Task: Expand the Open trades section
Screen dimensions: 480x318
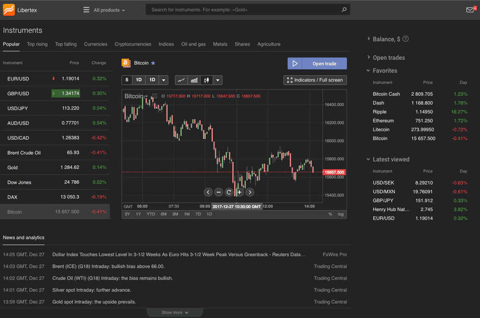Action: [x=369, y=57]
